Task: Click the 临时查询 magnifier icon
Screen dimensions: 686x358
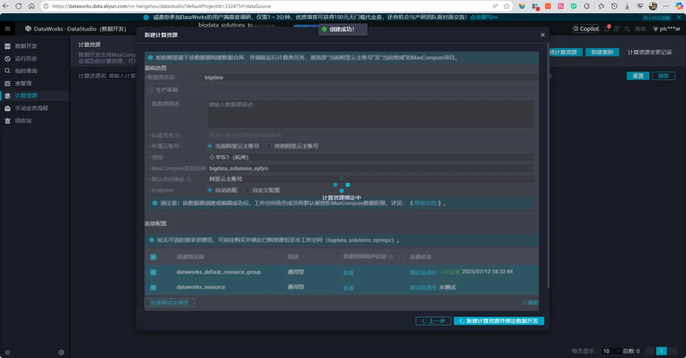Action: 7,71
